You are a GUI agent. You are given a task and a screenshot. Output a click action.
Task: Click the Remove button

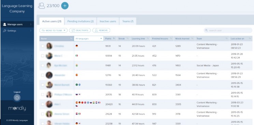[101, 30]
